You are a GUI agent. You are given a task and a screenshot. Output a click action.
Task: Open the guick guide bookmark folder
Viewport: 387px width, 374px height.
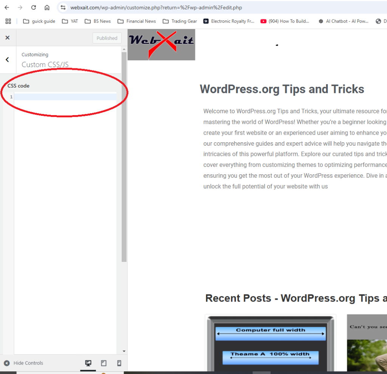39,21
